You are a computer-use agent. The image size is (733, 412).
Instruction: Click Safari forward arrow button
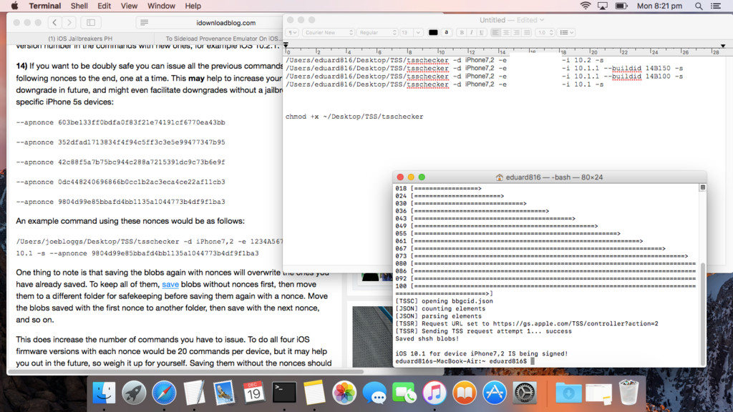69,22
